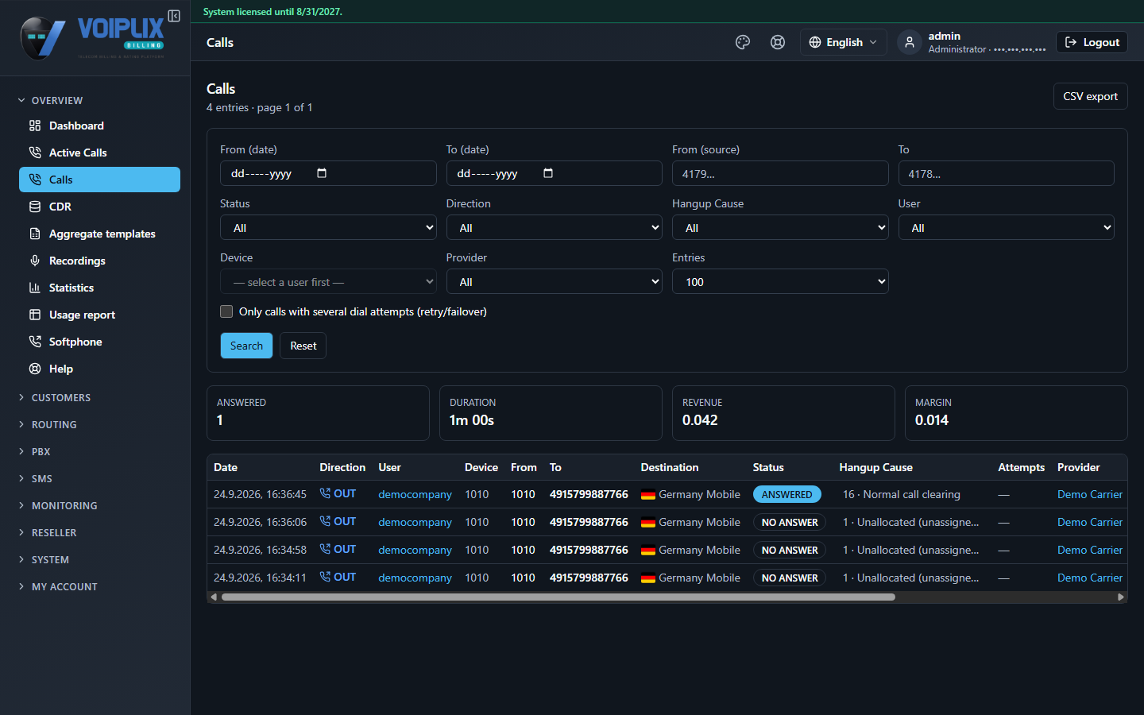The image size is (1144, 715).
Task: Click the REVENUE 0.042 summary card
Action: tap(783, 413)
